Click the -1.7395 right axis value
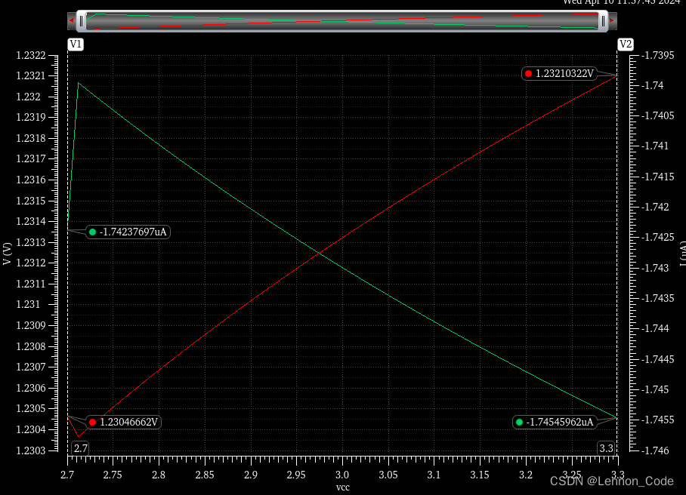 pos(657,55)
